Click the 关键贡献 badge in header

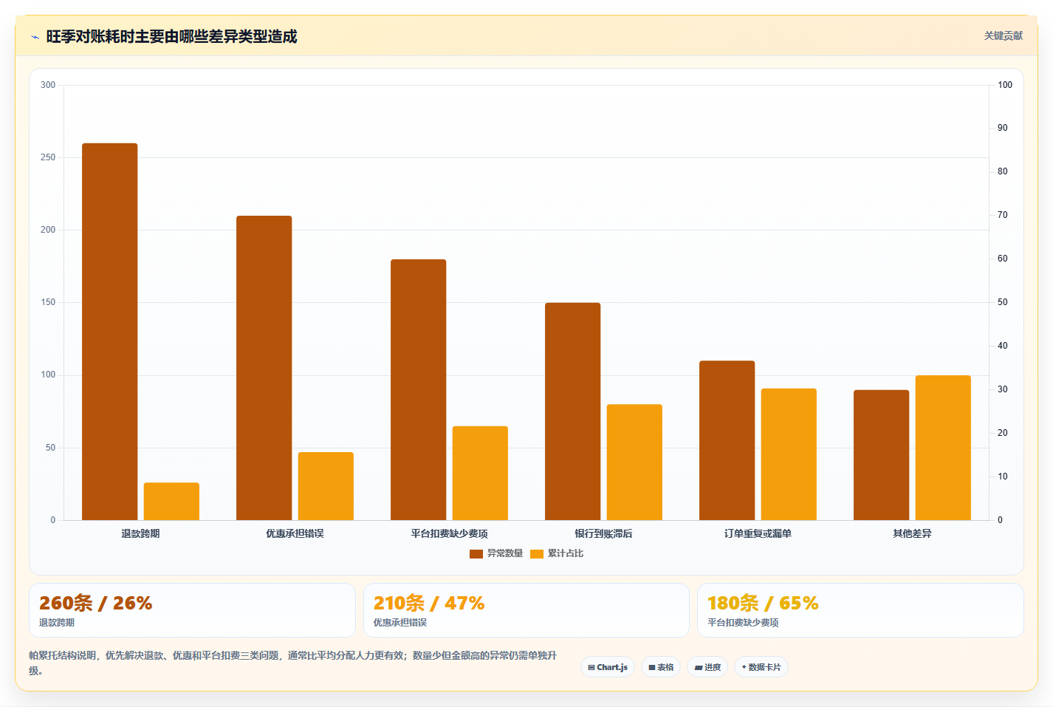click(1004, 35)
